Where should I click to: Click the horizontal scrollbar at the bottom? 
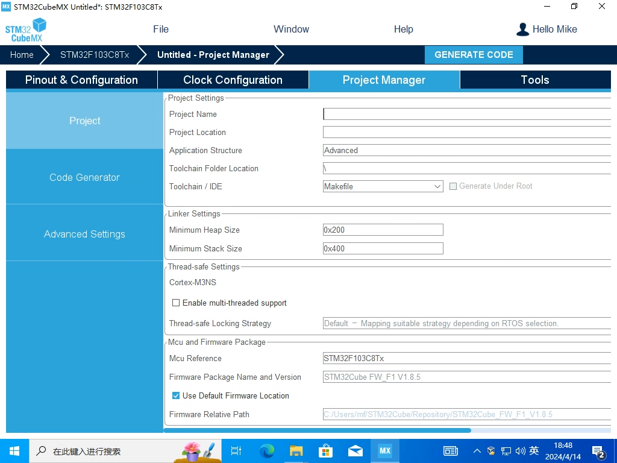(317, 430)
